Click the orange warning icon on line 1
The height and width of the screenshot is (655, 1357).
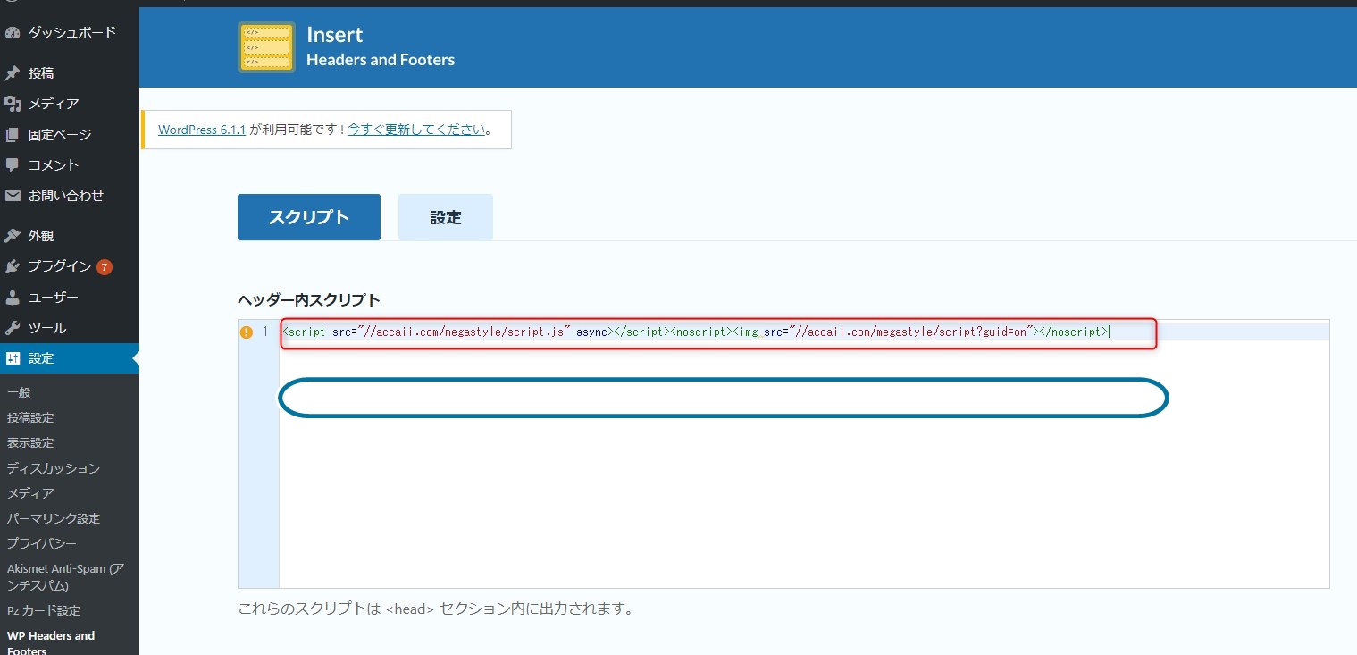tap(247, 332)
